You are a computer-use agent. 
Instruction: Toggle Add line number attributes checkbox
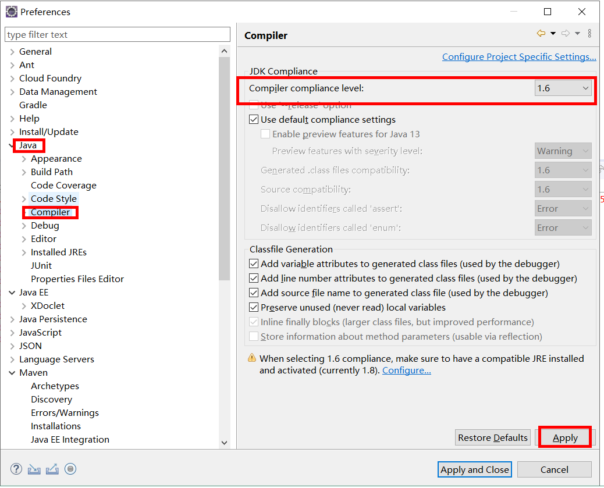[x=254, y=279]
